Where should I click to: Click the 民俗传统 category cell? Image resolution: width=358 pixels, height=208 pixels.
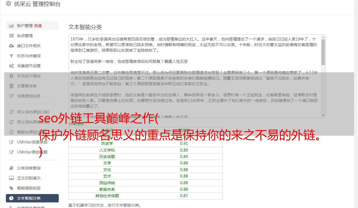(x=107, y=183)
